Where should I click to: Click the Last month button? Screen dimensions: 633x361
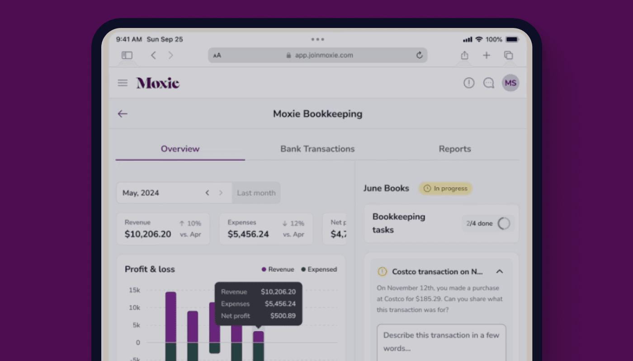[256, 193]
